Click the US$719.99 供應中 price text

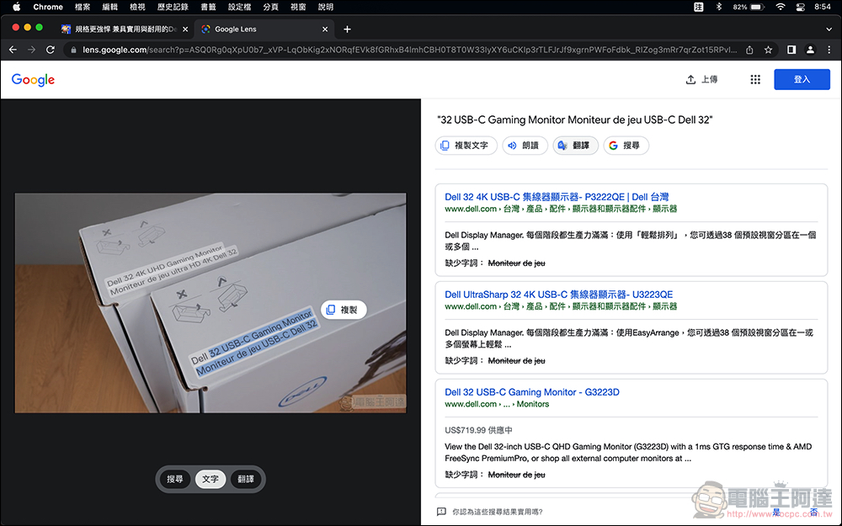(478, 430)
